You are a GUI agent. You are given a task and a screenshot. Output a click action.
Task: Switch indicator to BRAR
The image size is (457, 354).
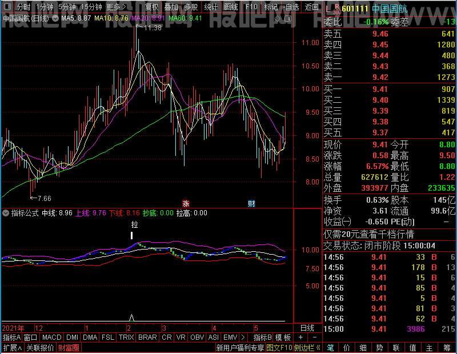[147, 337]
